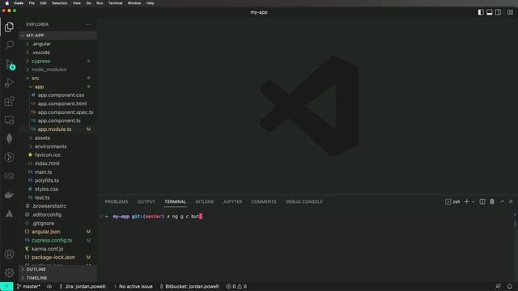
Task: Open the Terminal menu in menu bar
Action: [x=115, y=3]
